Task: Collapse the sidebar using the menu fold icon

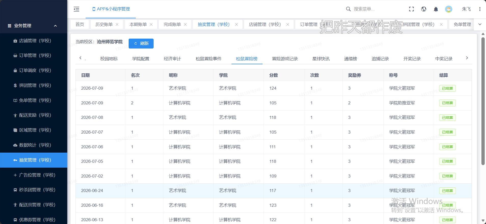Action: (76, 9)
